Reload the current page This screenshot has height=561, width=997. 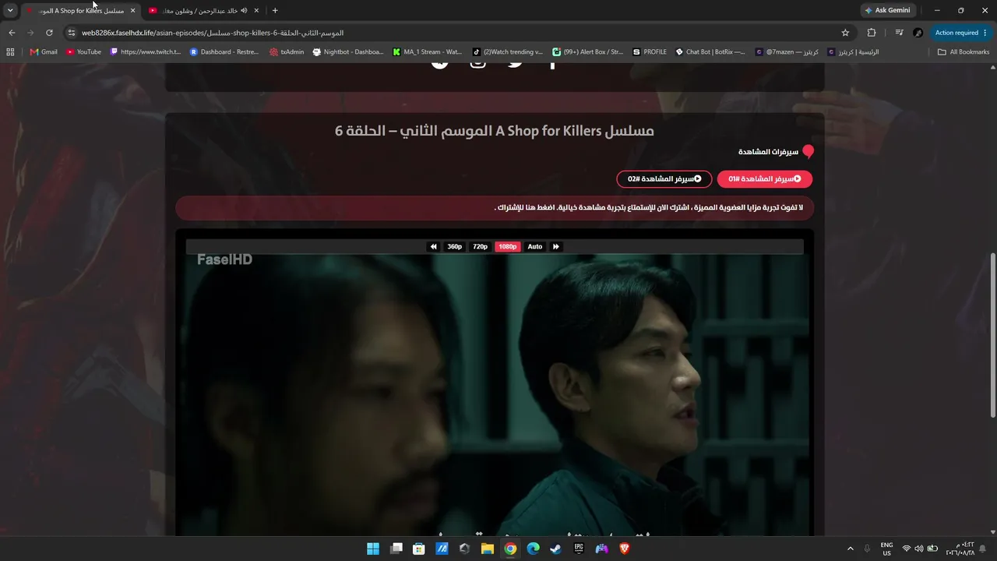click(49, 33)
